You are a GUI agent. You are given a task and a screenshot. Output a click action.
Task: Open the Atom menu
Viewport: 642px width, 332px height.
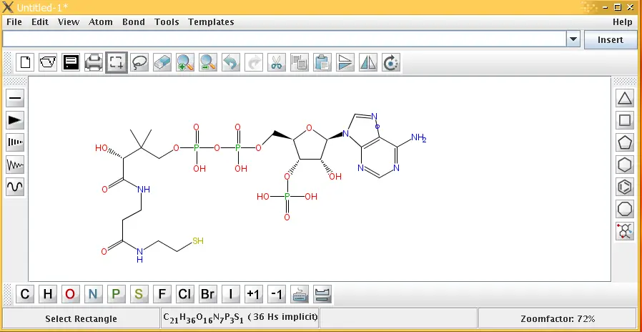[x=101, y=21]
